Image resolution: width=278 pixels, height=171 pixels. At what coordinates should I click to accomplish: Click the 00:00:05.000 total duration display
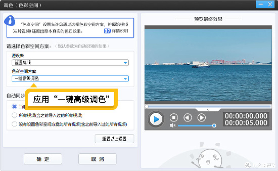[246, 123]
